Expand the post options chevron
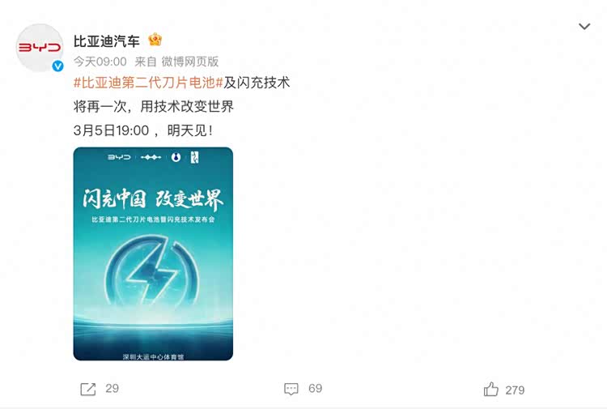The image size is (607, 409). coord(584,27)
